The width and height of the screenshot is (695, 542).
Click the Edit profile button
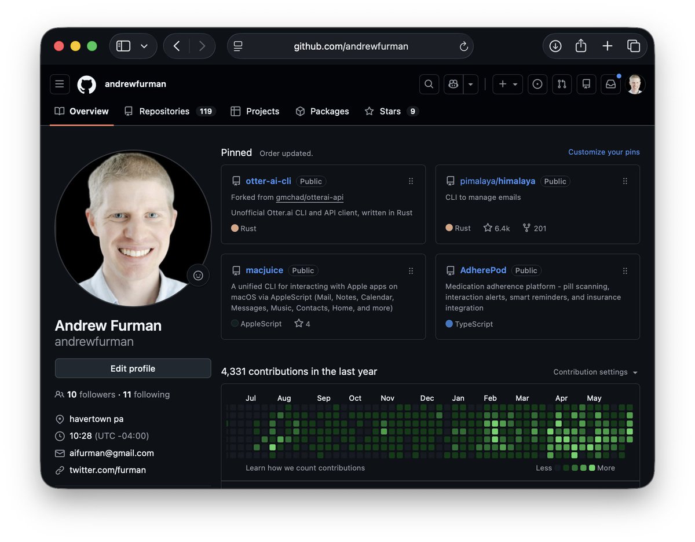[x=133, y=368]
